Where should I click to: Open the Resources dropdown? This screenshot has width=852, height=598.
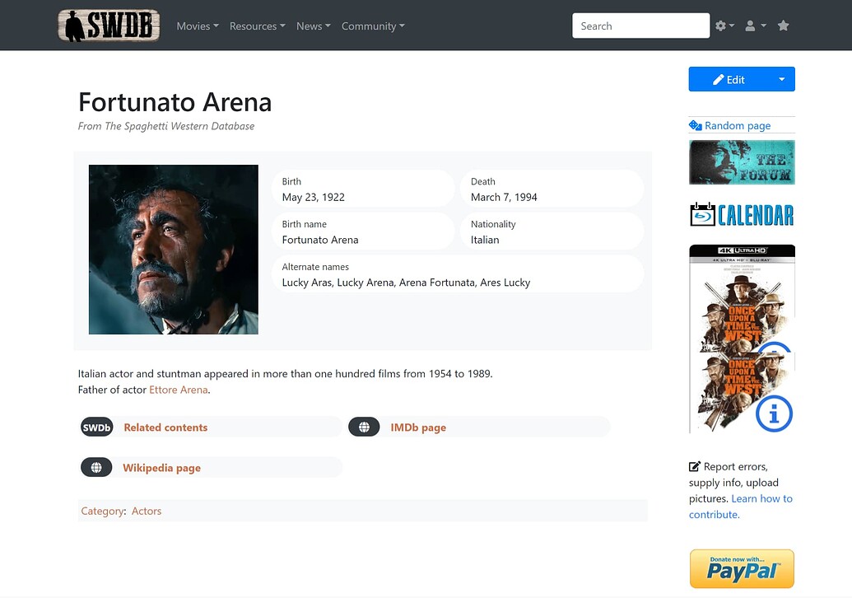coord(256,26)
